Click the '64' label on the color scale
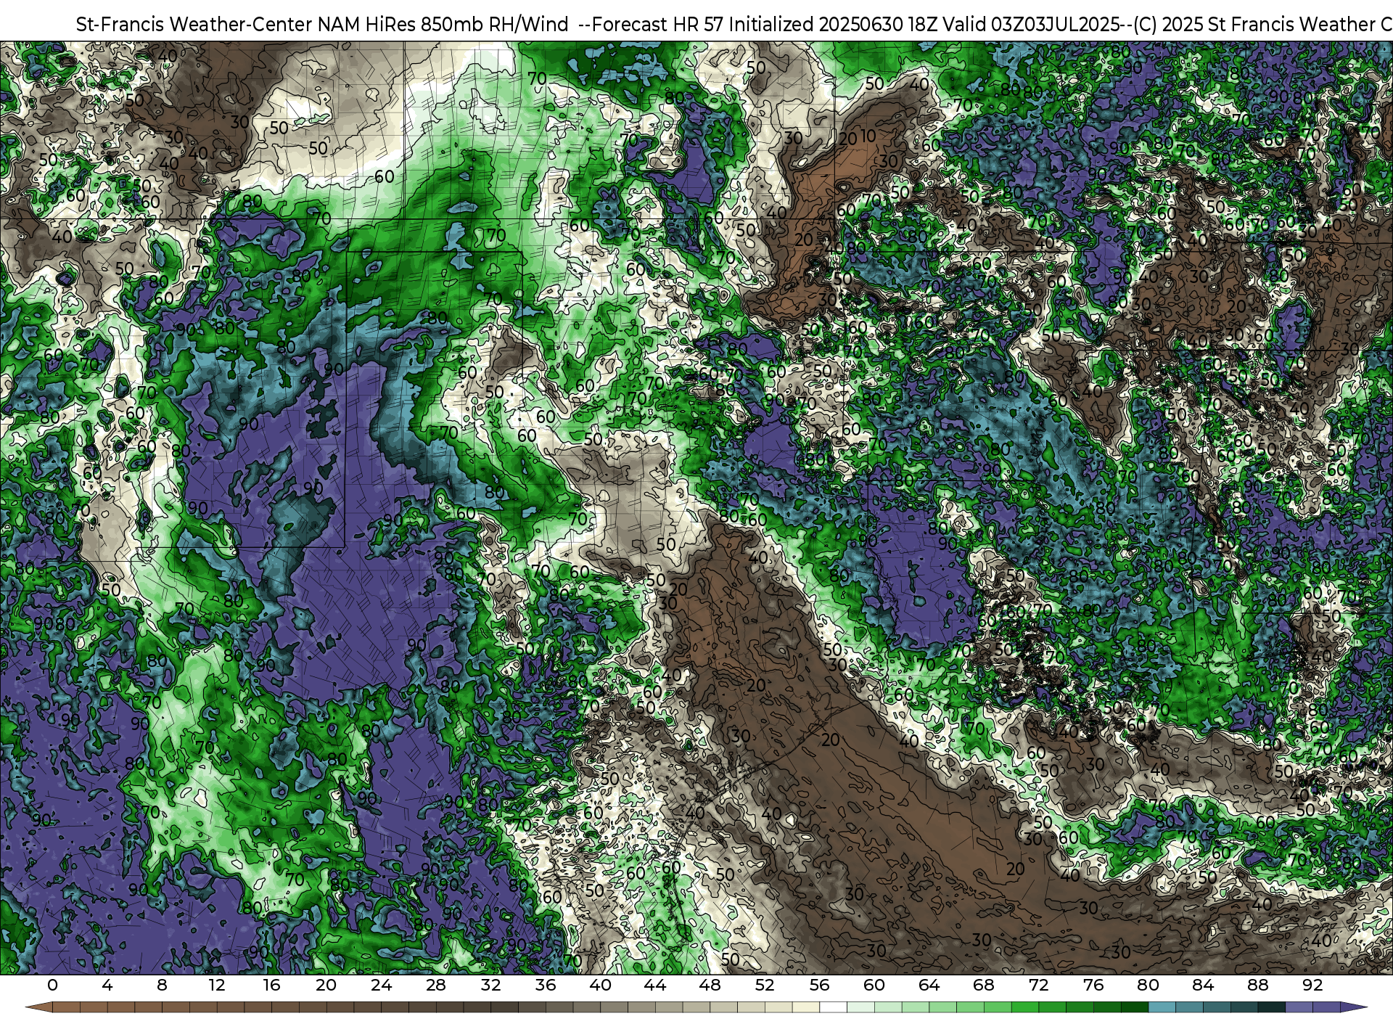This screenshot has width=1393, height=1016. pos(929,985)
